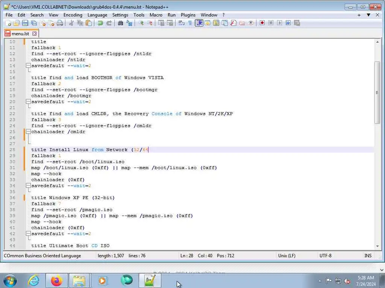Open the Search menu
385x288 pixels.
click(x=37, y=15)
